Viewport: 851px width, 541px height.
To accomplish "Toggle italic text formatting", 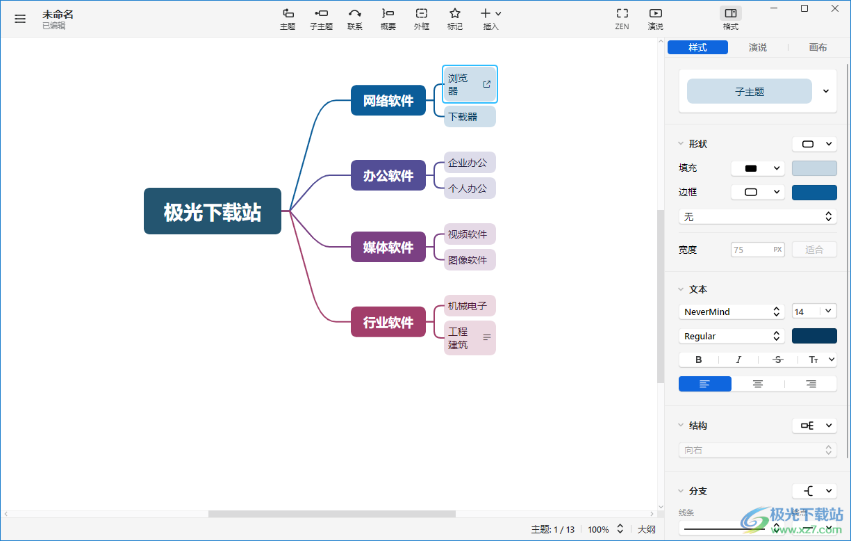I will pos(738,360).
